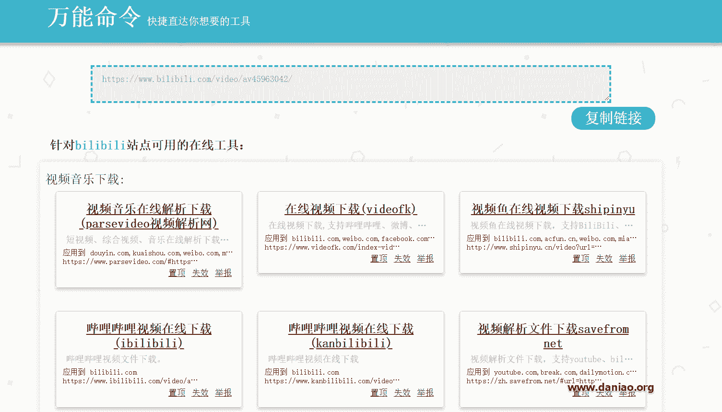Click description 视频鱼在线视频下载,支持BiliBili
Viewport: 722px width, 412px height.
(552, 225)
